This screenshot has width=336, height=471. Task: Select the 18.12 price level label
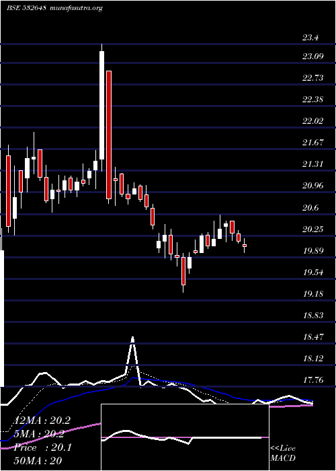pos(313,358)
